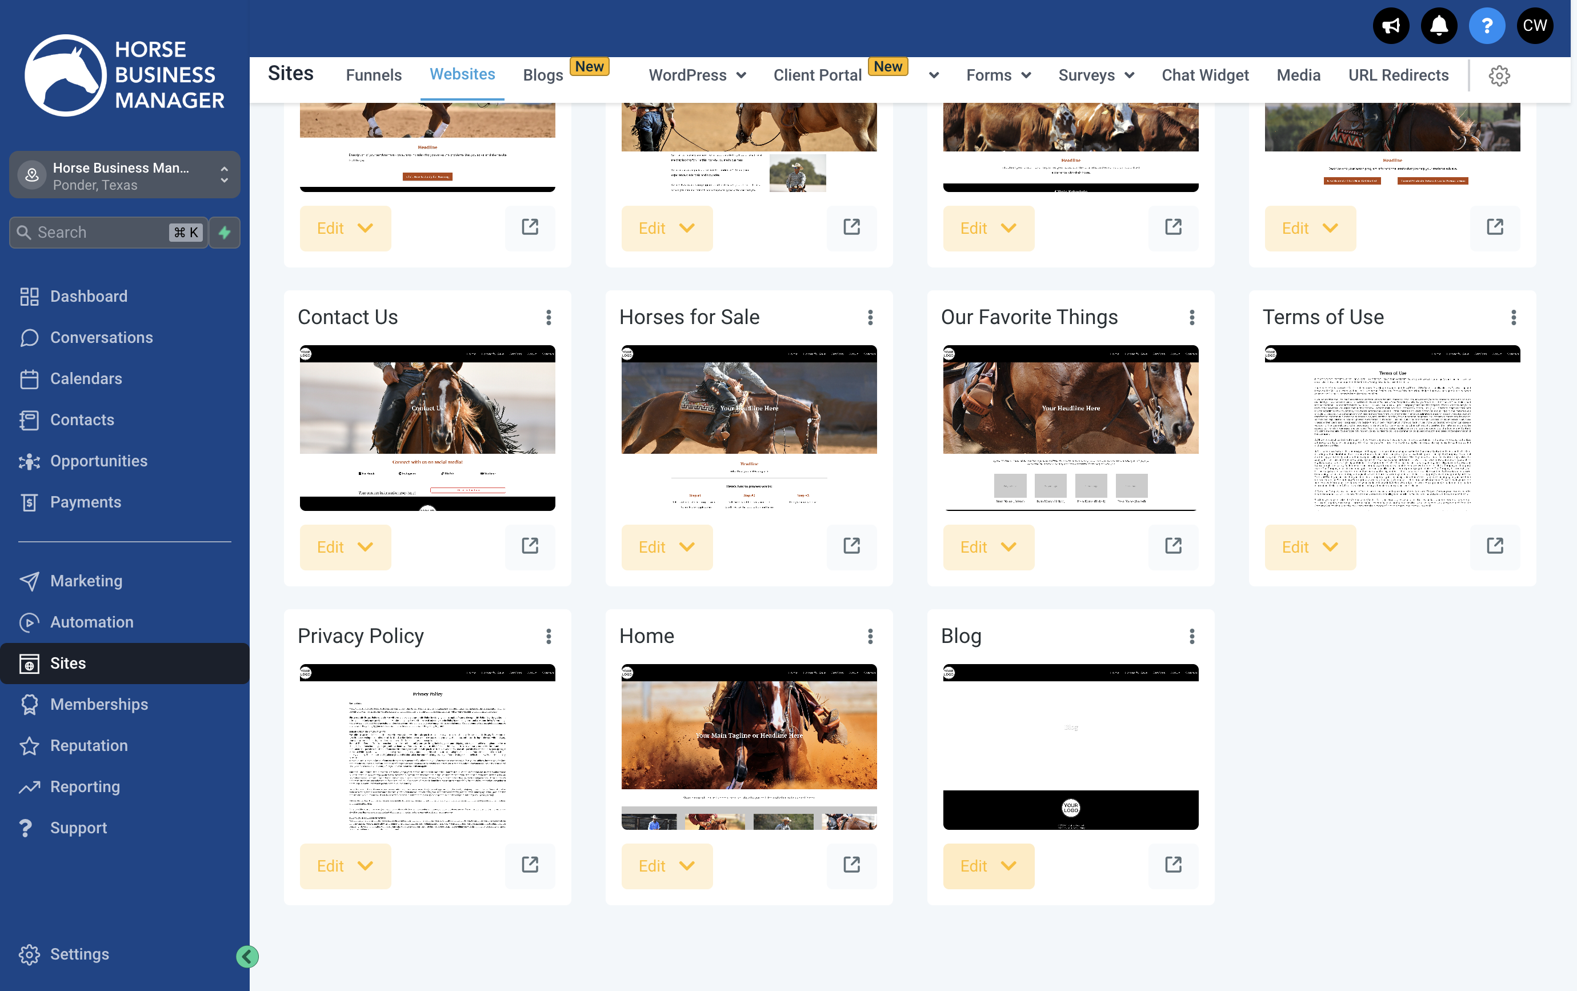Open Contact Us page in new tab
1577x991 pixels.
[530, 546]
